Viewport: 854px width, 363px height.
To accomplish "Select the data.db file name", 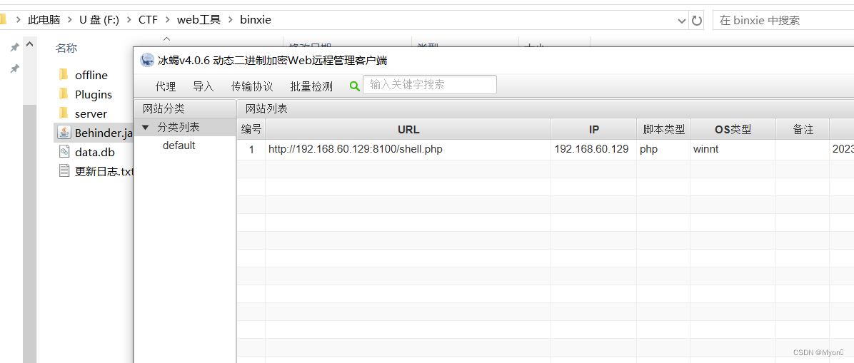I will coord(95,153).
